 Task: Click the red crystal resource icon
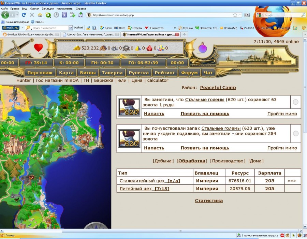point(149,48)
